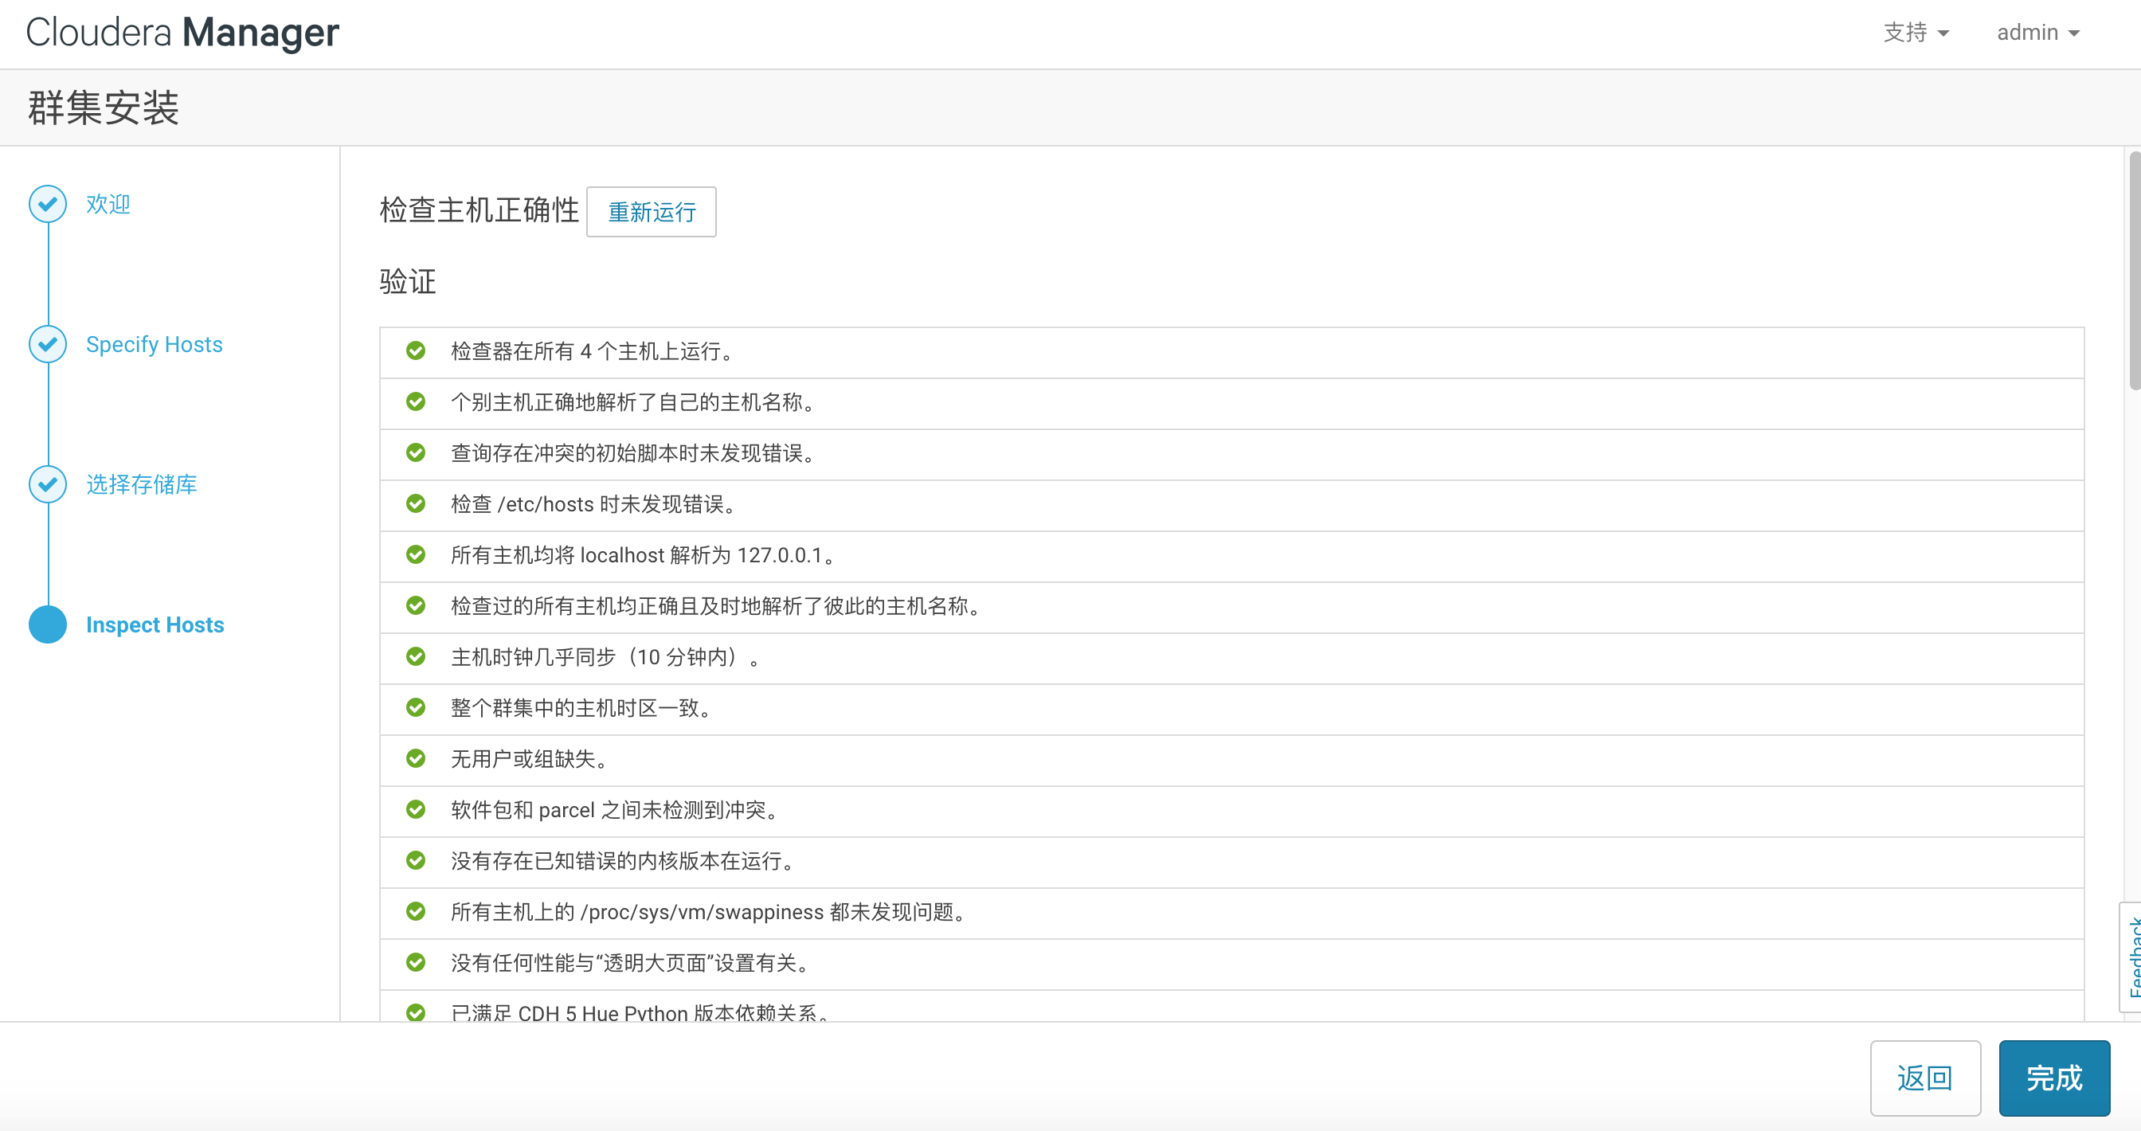
Task: Click the 验证 section heading
Action: pyautogui.click(x=407, y=282)
